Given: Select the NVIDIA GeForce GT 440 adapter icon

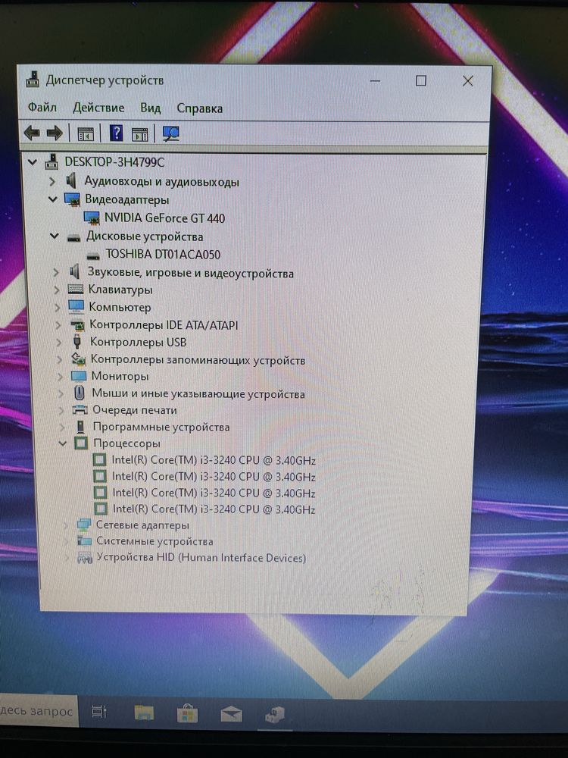Looking at the screenshot, I should click(92, 218).
